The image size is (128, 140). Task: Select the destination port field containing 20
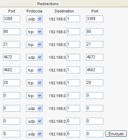(95, 83)
